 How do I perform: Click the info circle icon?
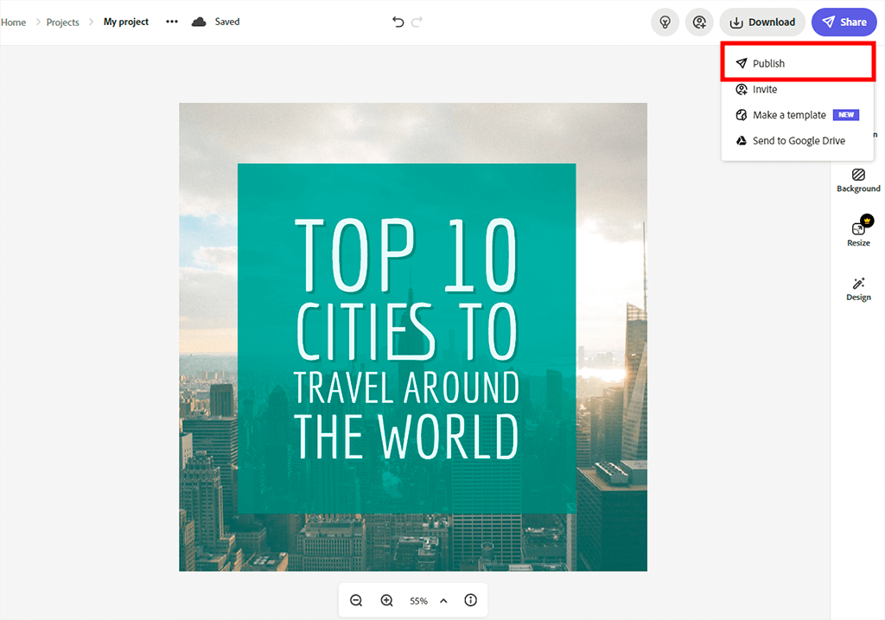pos(471,600)
